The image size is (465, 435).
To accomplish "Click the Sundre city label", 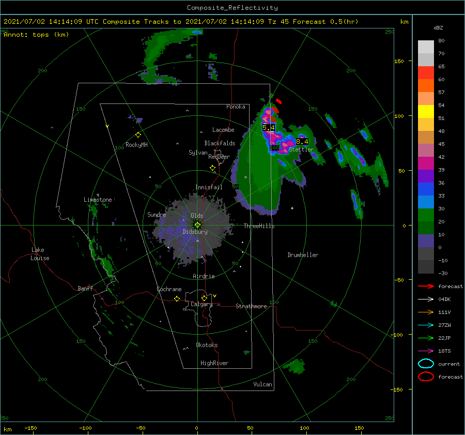I will 157,214.
